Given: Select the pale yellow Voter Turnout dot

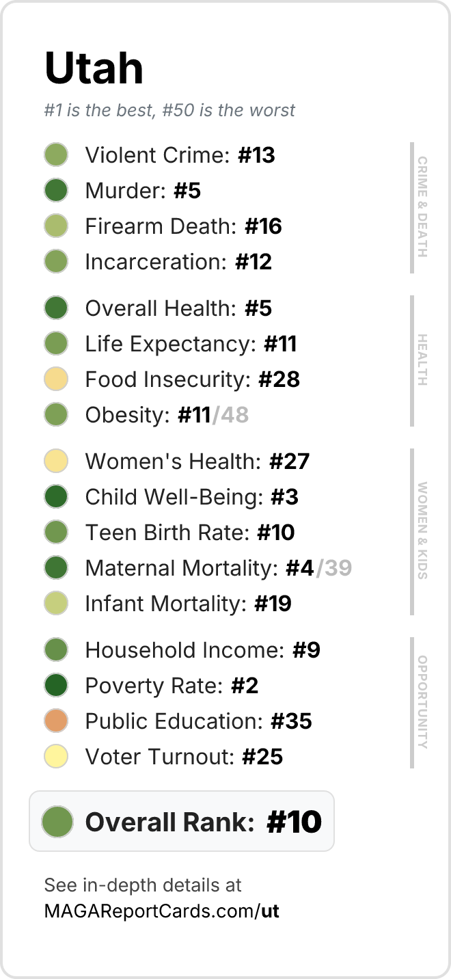Looking at the screenshot, I should click(x=56, y=757).
